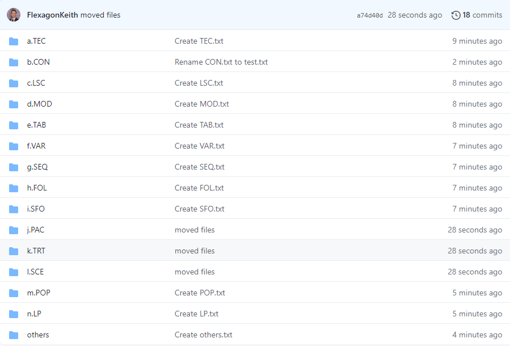The image size is (510, 351).
Task: Open the c.LSC folder
Action: [36, 83]
